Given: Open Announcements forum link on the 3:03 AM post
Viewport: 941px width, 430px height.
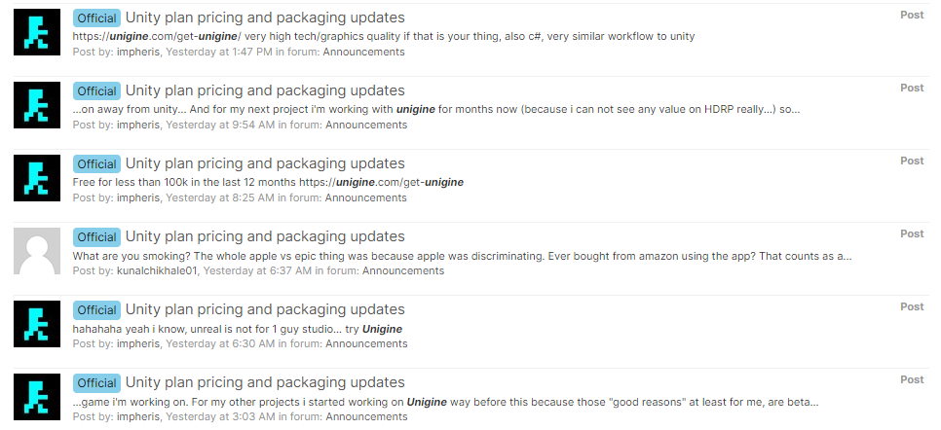Looking at the screenshot, I should pyautogui.click(x=366, y=416).
